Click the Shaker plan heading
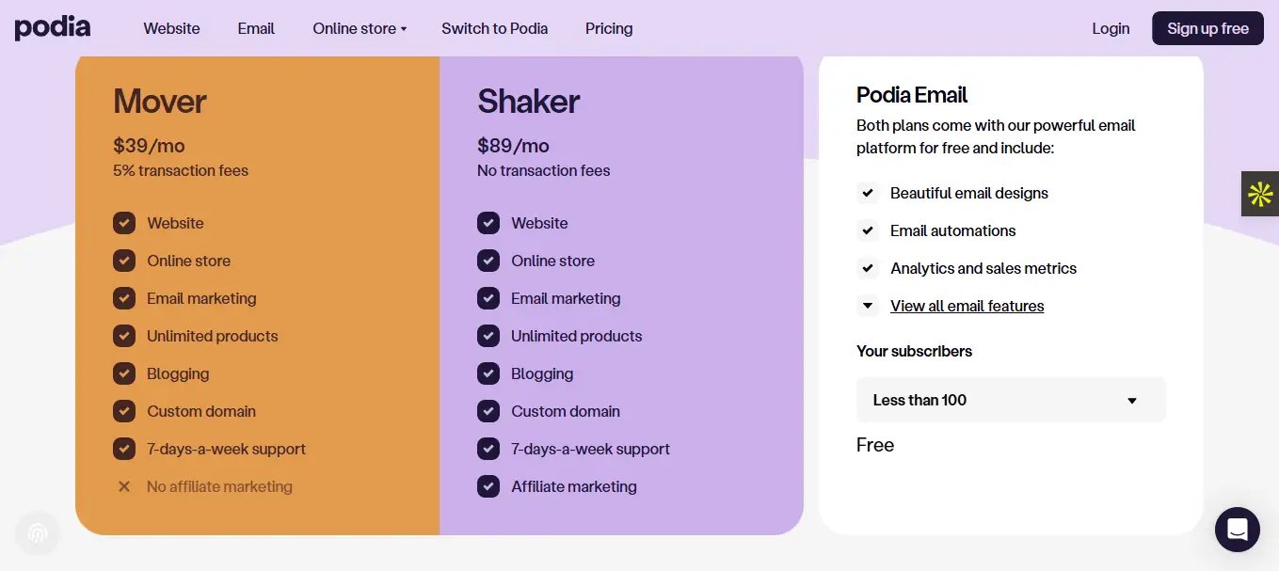Viewport: 1279px width, 571px height. tap(528, 101)
